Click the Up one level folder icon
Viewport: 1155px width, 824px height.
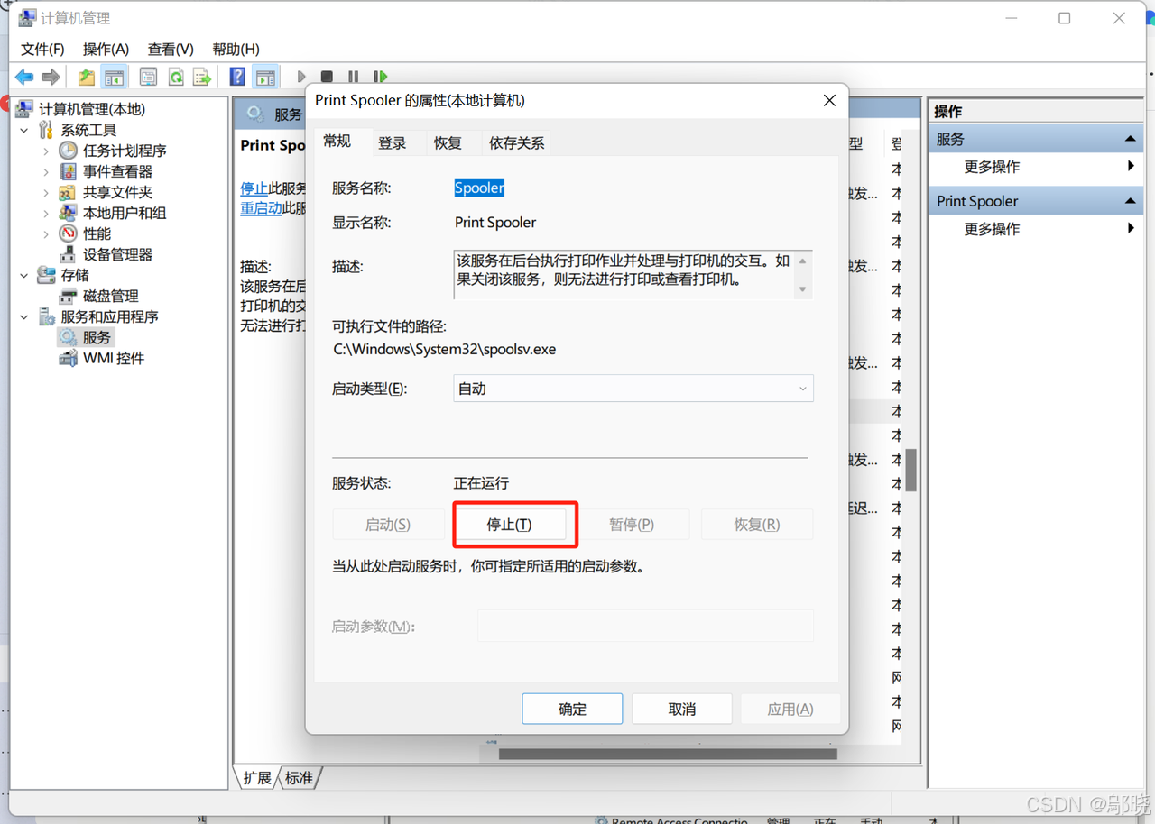[x=86, y=78]
